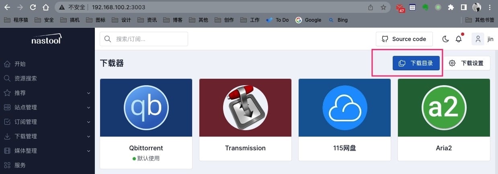Click the Aria2 a2 logo card
The image size is (498, 174).
point(444,107)
